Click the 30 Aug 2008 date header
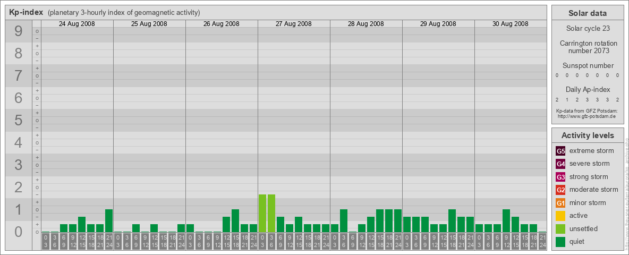The height and width of the screenshot is (255, 629). point(510,24)
